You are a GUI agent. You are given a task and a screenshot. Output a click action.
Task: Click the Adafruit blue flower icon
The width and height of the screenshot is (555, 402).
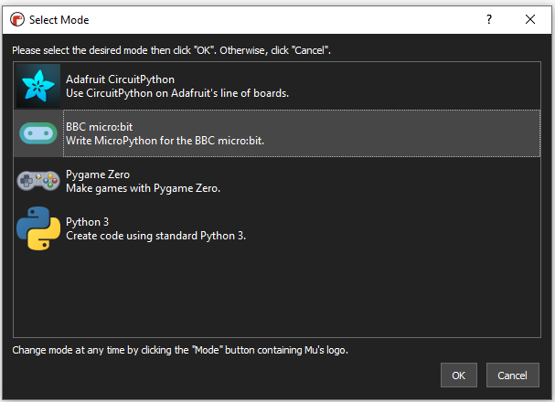[x=38, y=86]
